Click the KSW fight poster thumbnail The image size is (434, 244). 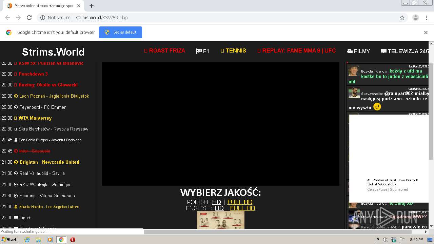[221, 220]
